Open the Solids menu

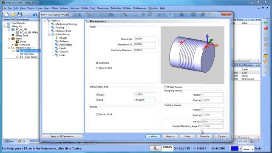tap(85, 8)
